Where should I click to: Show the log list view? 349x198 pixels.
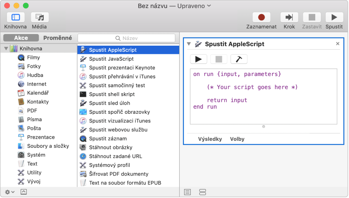[187, 192]
